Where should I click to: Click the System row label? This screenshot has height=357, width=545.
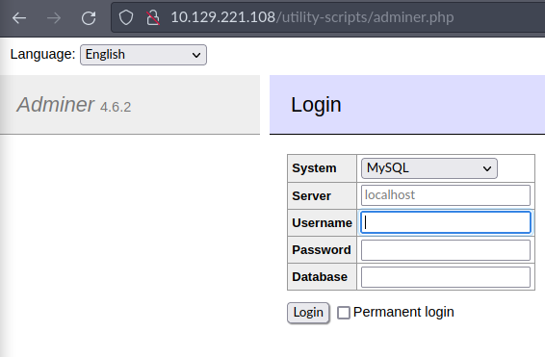click(314, 168)
